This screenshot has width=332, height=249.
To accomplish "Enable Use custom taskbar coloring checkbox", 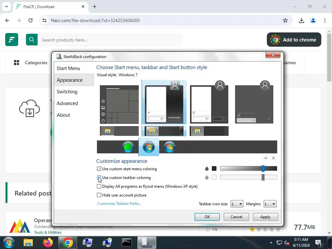I will coord(99,177).
